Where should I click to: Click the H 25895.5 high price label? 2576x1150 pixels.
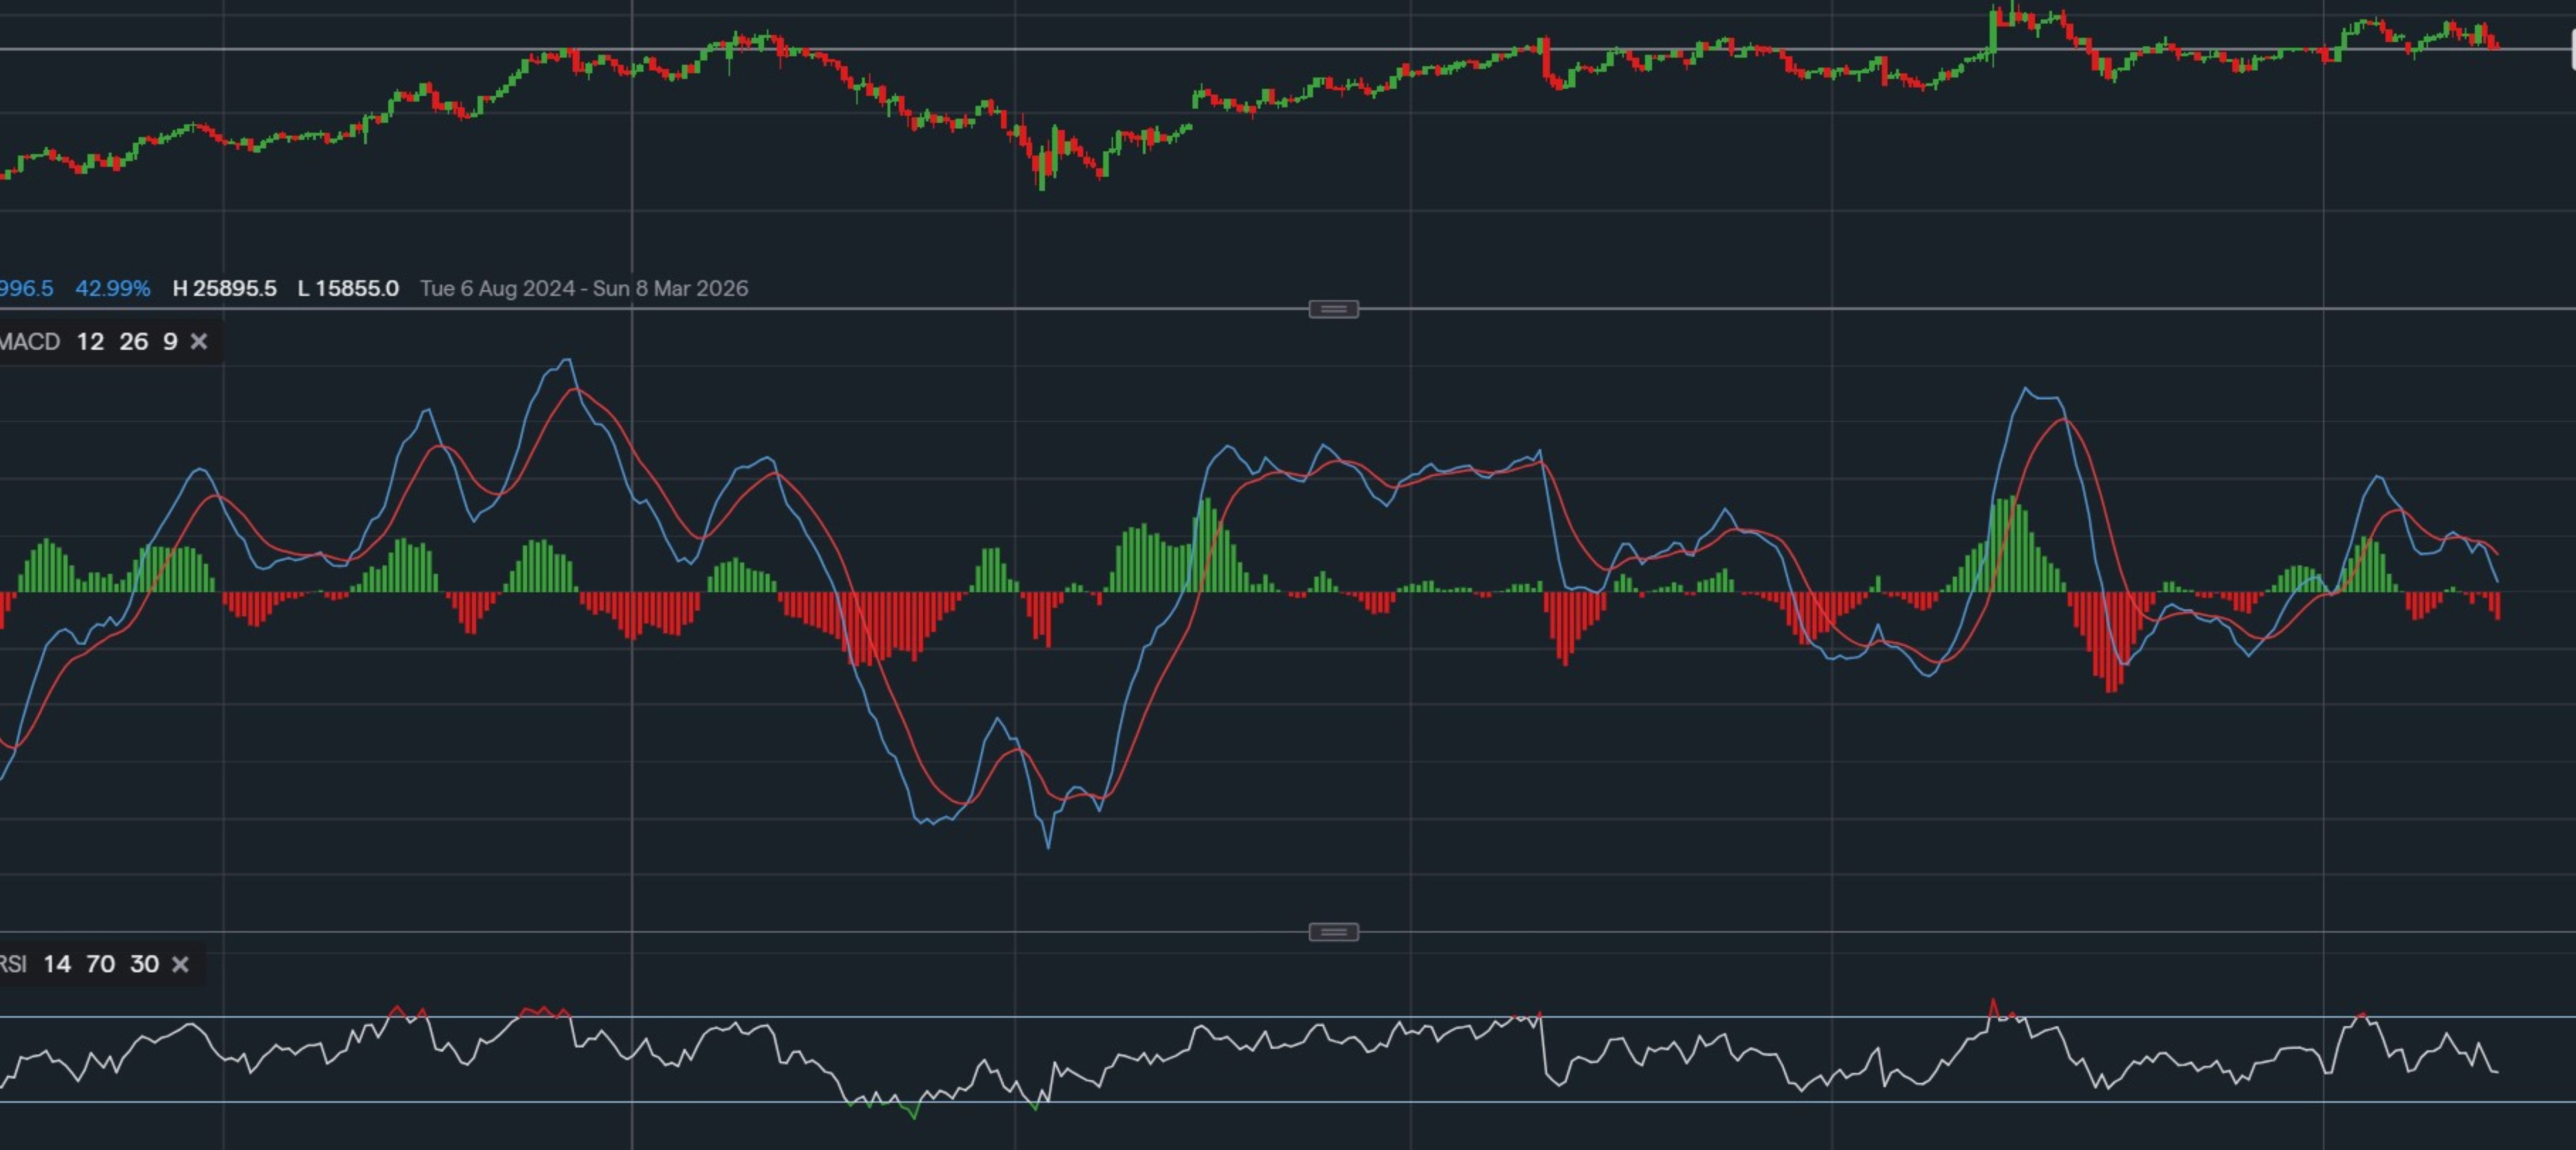pos(224,289)
